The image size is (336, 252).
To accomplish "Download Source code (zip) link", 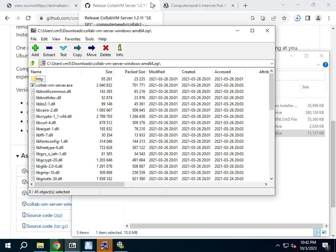I will [45, 215].
